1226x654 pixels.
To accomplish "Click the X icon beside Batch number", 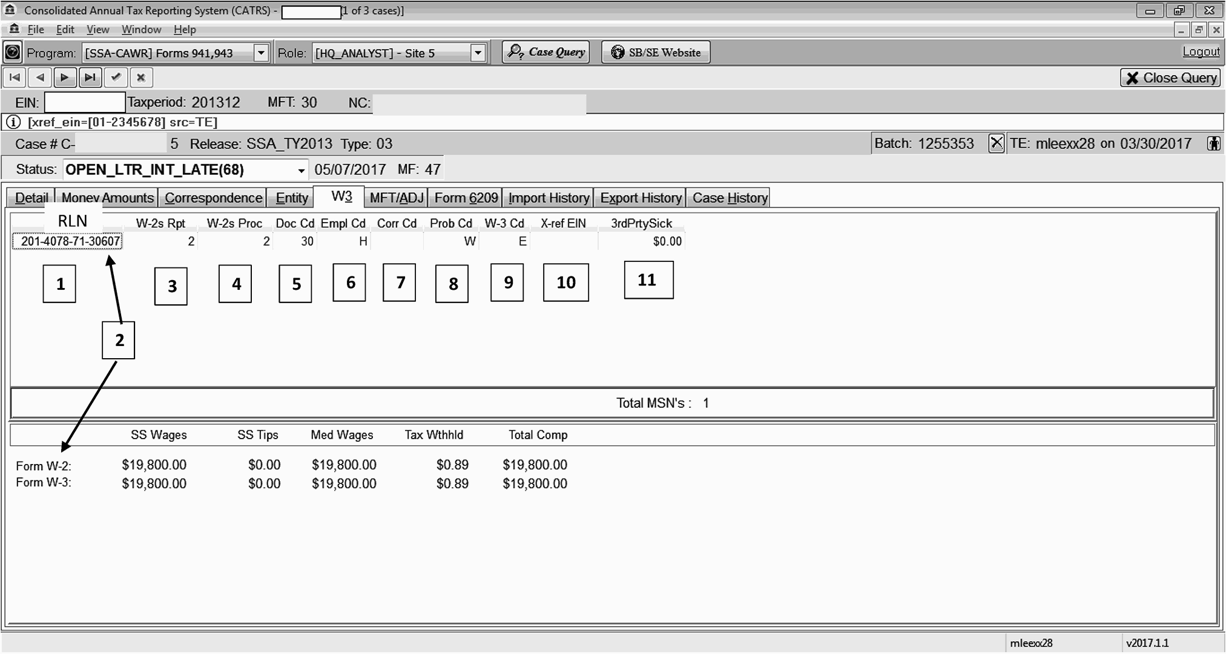I will click(x=996, y=143).
